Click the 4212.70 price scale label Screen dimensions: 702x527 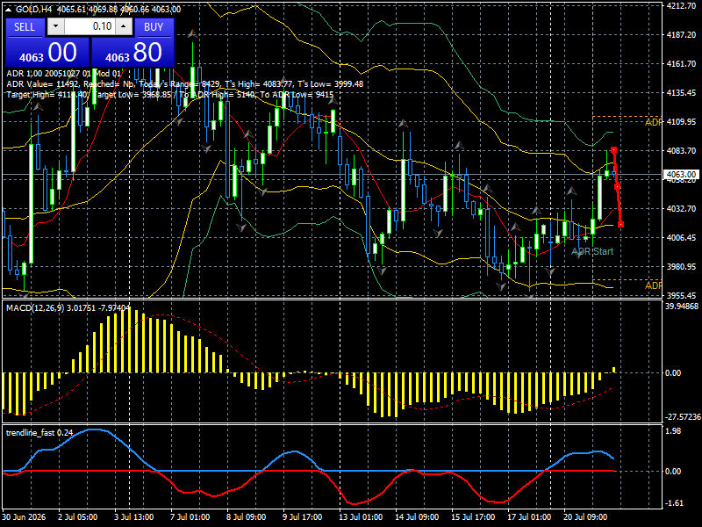(x=681, y=6)
